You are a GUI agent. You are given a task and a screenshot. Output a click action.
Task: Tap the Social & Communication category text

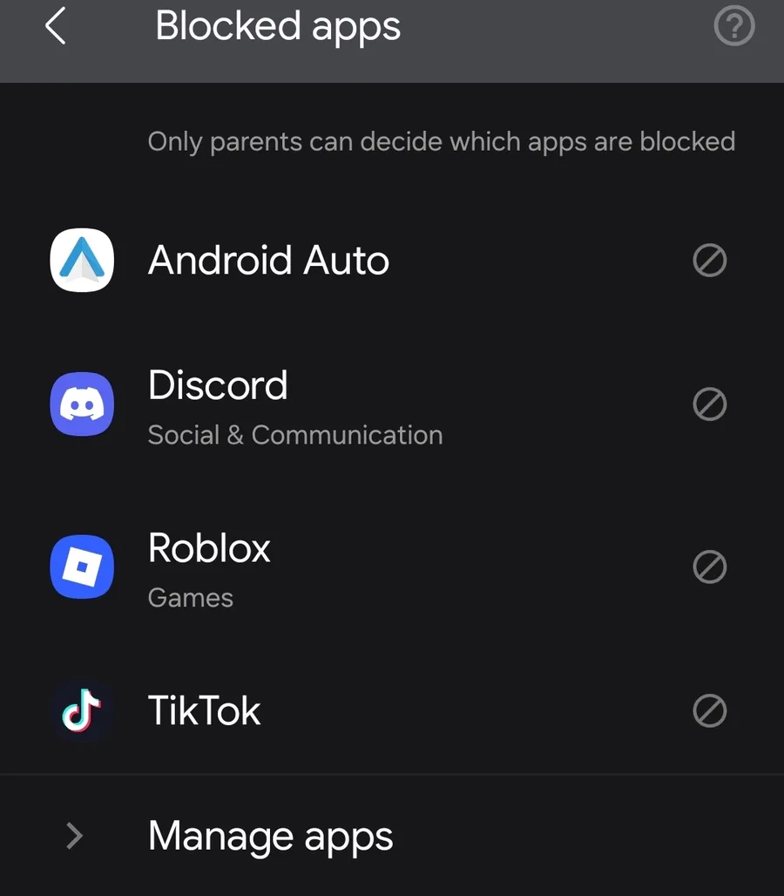coord(295,435)
